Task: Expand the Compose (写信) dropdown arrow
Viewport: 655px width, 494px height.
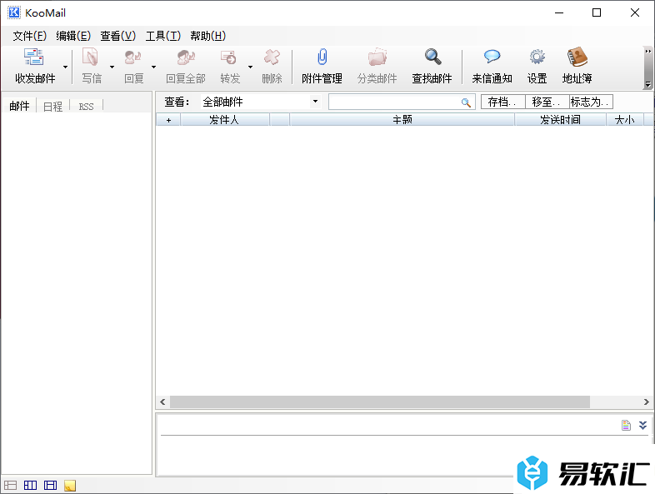Action: pos(112,67)
